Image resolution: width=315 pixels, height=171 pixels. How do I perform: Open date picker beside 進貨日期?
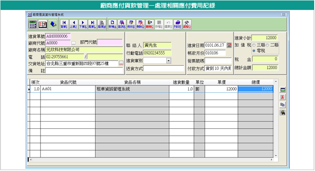pos(229,45)
